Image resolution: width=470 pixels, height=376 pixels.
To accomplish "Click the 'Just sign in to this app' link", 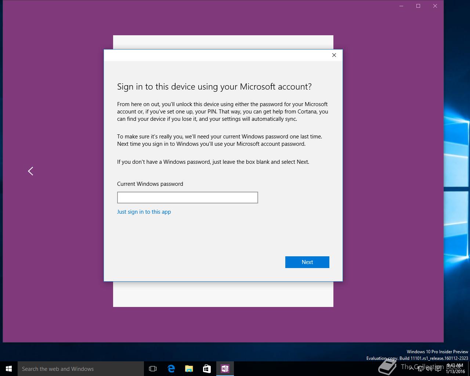I will tap(144, 212).
